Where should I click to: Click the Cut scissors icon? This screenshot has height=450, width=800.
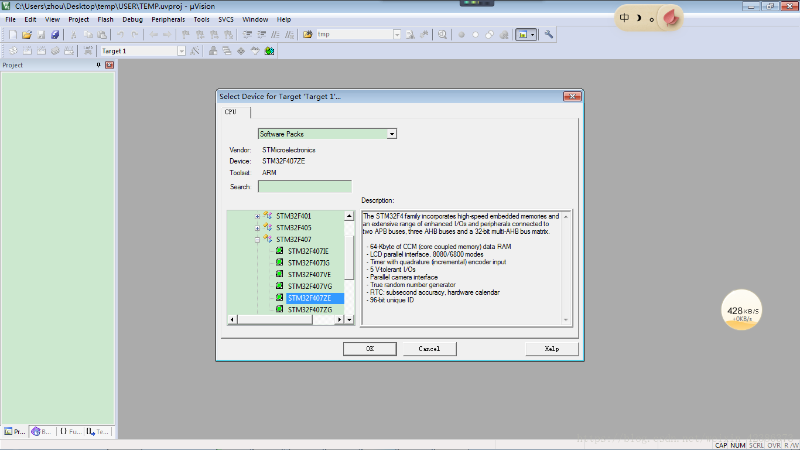[74, 35]
